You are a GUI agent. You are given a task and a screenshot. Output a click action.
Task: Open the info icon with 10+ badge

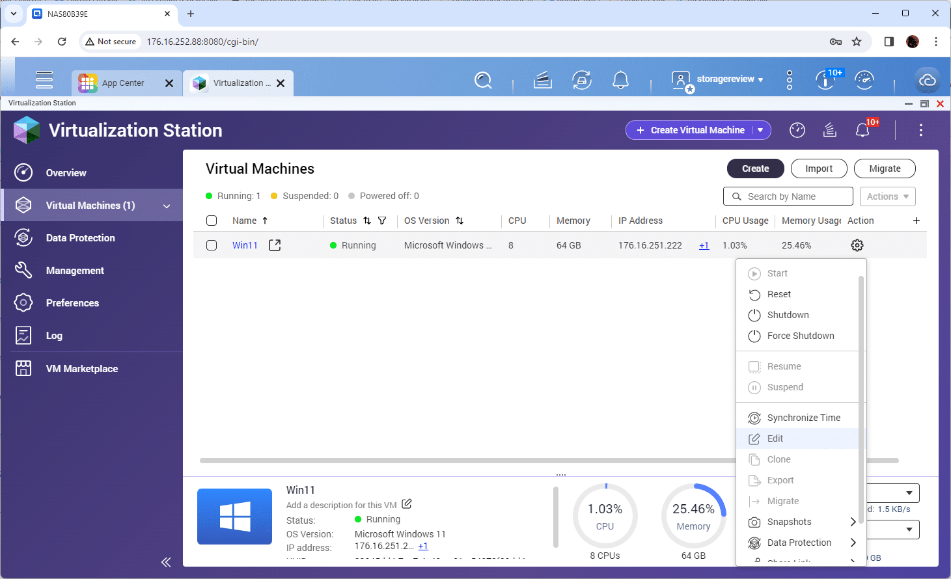(825, 80)
